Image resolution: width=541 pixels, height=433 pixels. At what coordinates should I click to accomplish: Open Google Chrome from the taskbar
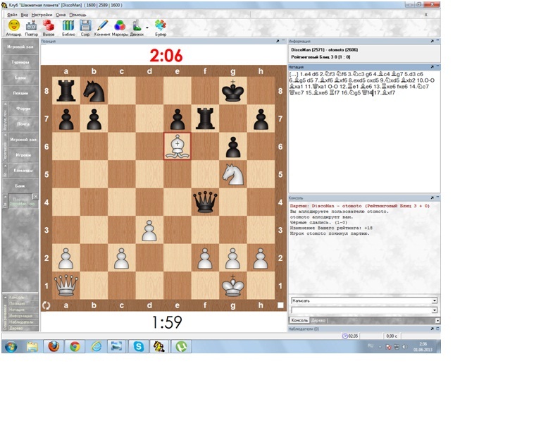tap(75, 346)
